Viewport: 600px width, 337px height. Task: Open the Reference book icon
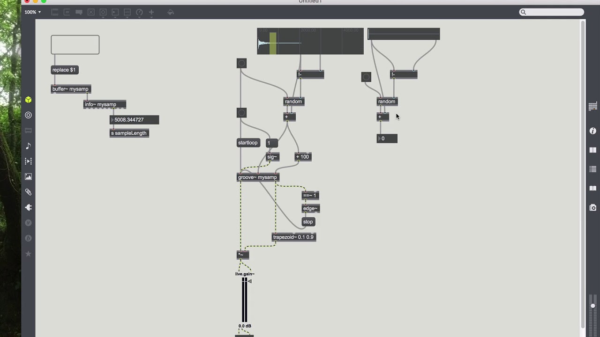point(592,150)
